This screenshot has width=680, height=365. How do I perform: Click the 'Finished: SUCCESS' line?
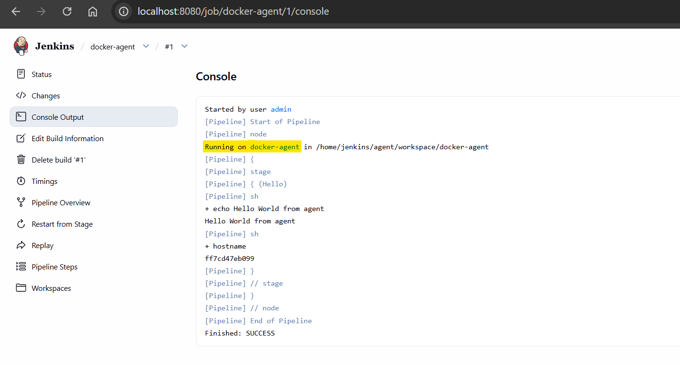coord(240,333)
